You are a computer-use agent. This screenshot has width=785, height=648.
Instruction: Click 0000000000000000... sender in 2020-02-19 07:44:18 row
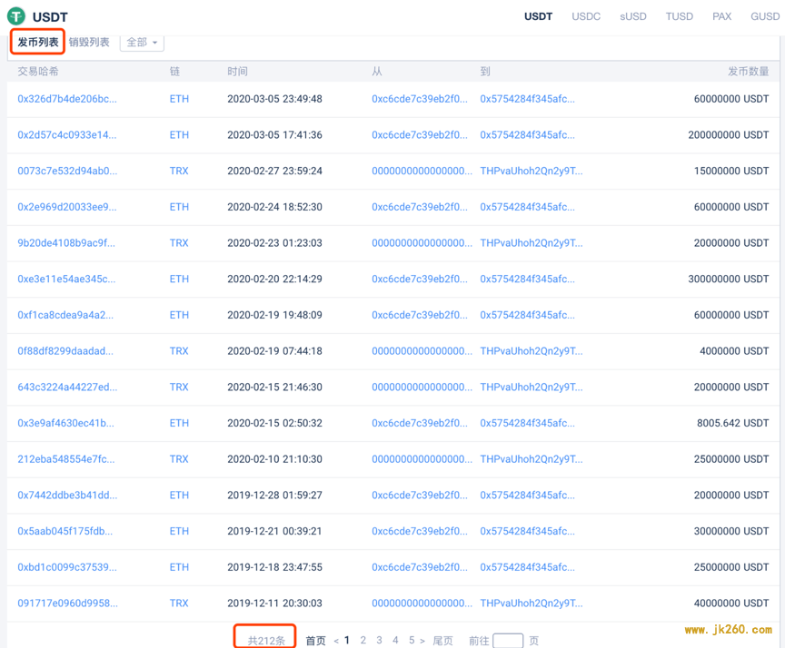tap(422, 351)
